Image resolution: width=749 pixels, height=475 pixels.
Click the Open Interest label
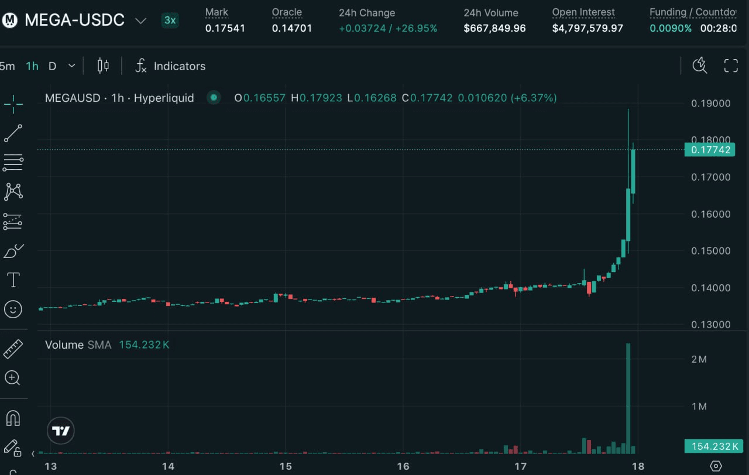[583, 12]
